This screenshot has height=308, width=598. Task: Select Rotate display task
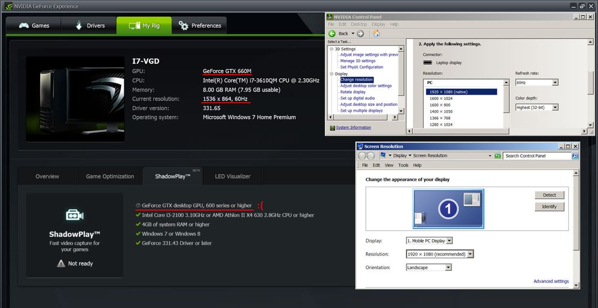[x=353, y=92]
